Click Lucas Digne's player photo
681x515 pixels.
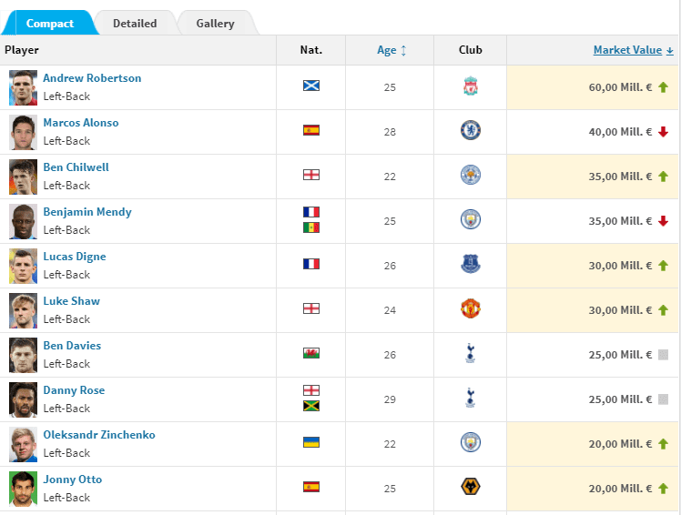pos(23,267)
